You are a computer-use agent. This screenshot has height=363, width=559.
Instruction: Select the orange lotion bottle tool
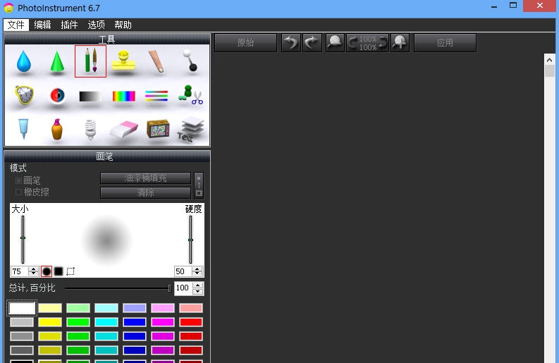coord(56,129)
